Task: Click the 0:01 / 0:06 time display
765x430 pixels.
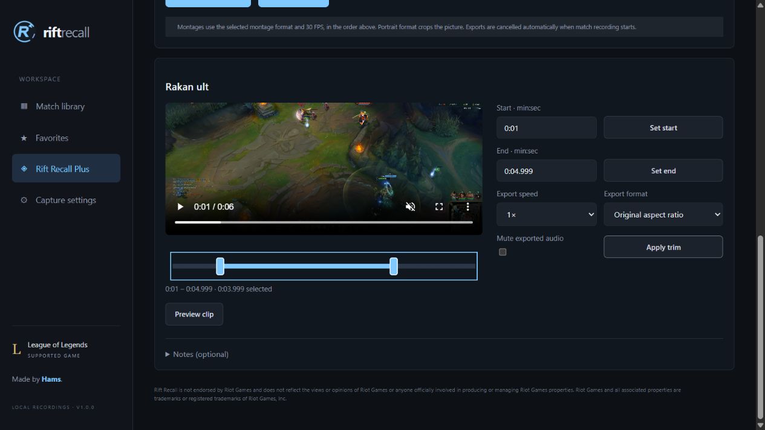Action: 213,207
